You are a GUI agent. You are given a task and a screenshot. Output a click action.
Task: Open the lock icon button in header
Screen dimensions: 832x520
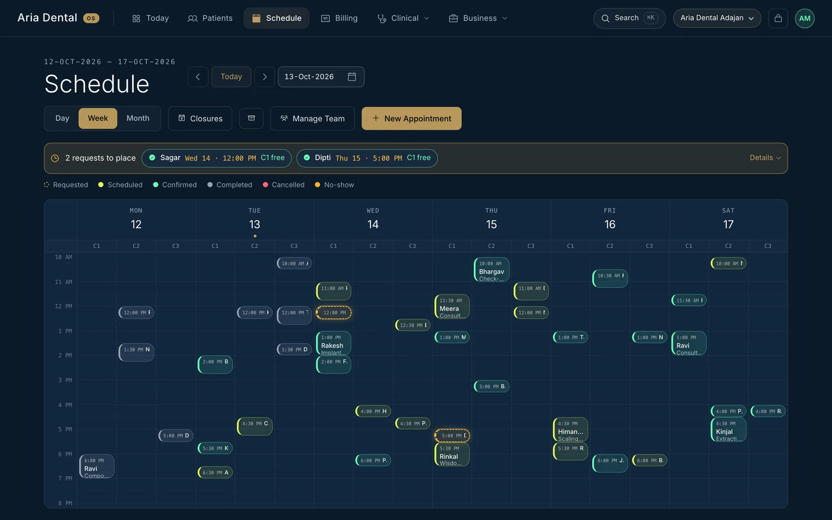pos(778,18)
